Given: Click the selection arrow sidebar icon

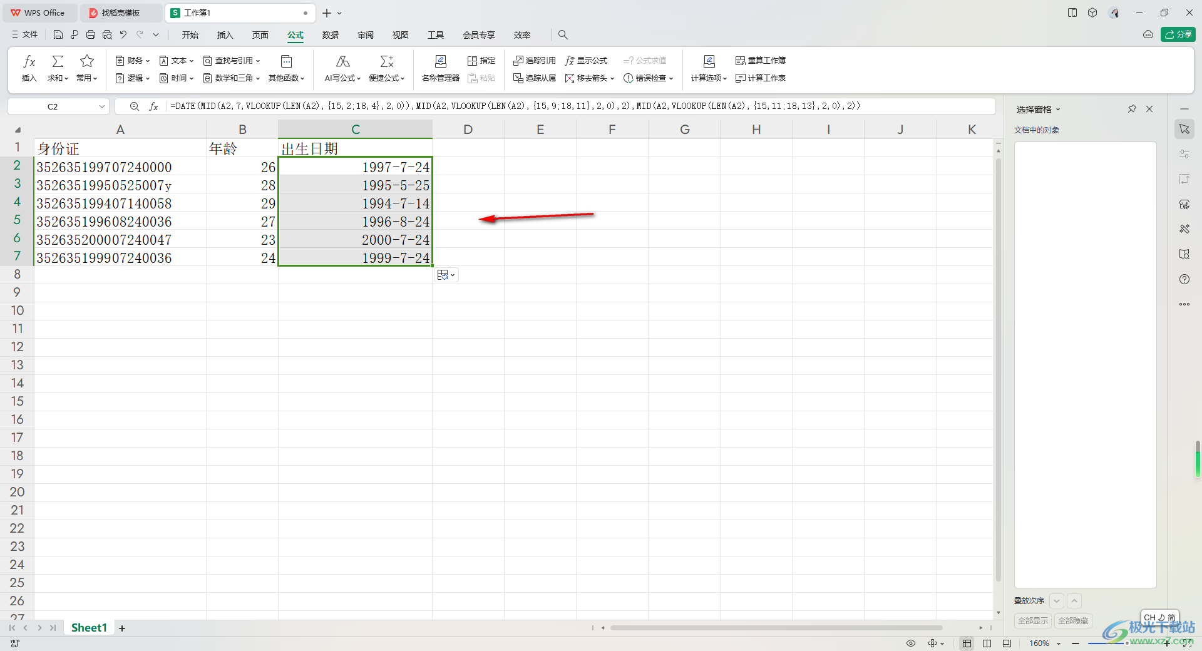Looking at the screenshot, I should pos(1184,129).
